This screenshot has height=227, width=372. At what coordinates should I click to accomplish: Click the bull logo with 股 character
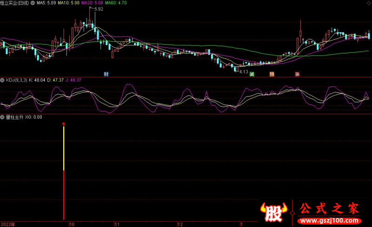(x=273, y=212)
